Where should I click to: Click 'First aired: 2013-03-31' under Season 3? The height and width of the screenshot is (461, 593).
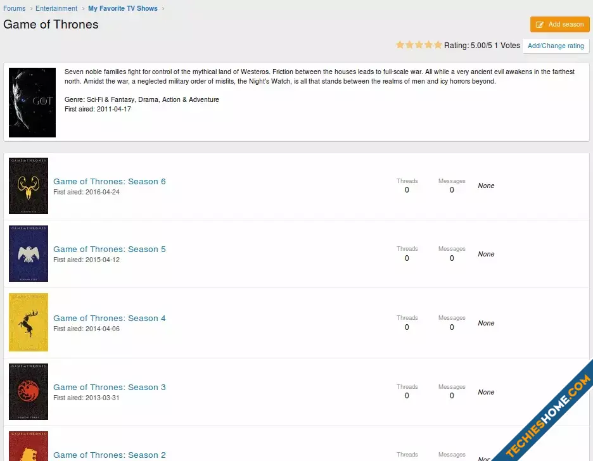(x=86, y=398)
